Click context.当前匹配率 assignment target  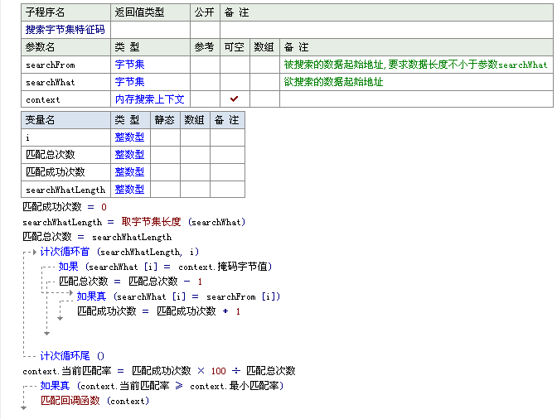[x=67, y=371]
